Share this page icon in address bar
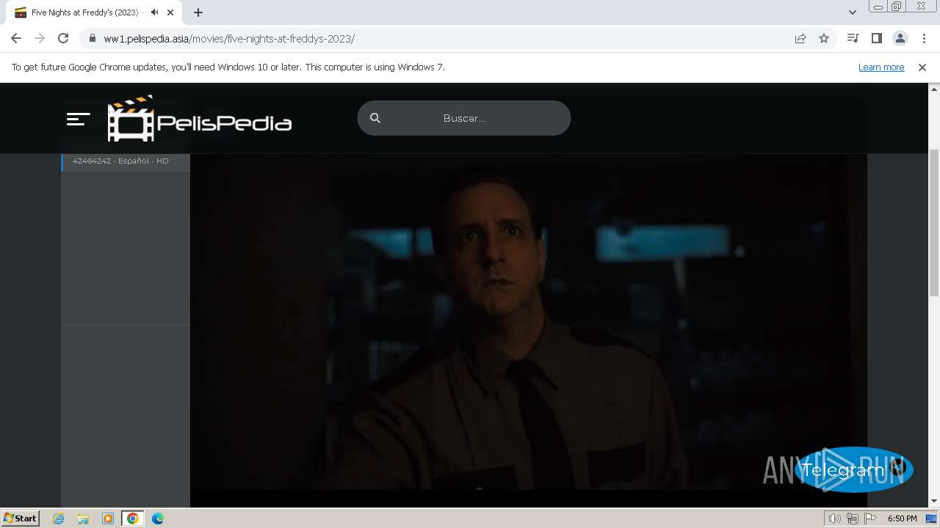 click(800, 39)
